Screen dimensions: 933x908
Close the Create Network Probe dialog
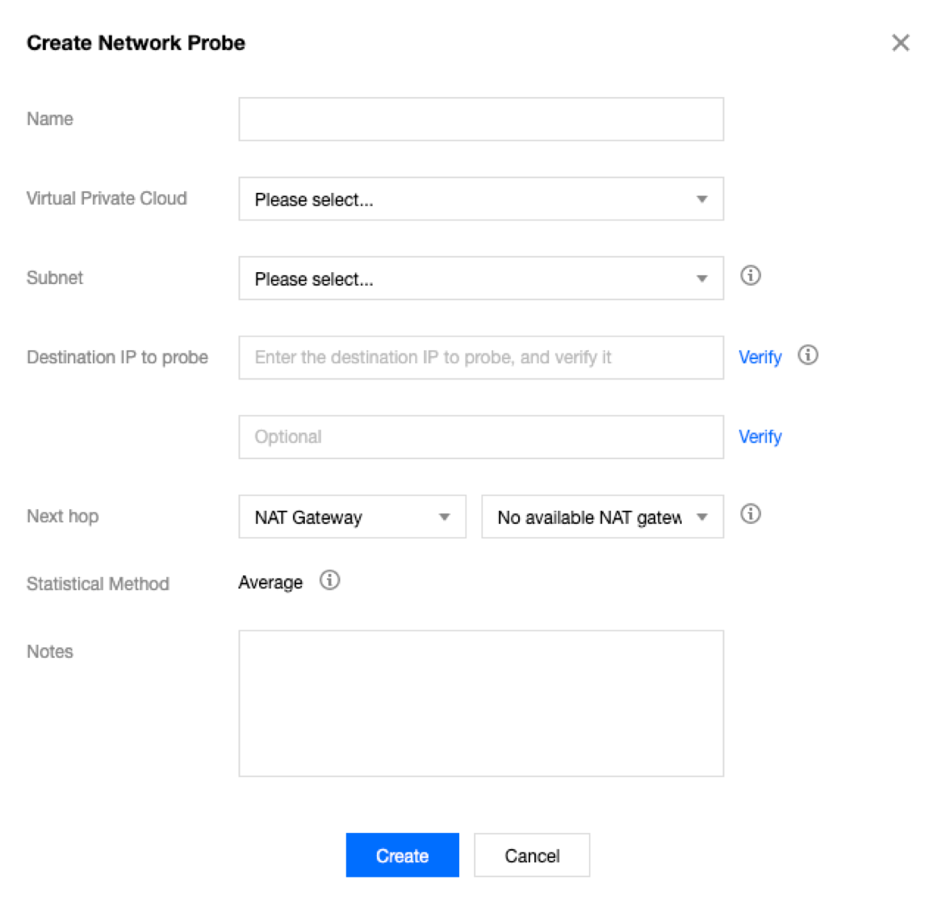pyautogui.click(x=900, y=43)
